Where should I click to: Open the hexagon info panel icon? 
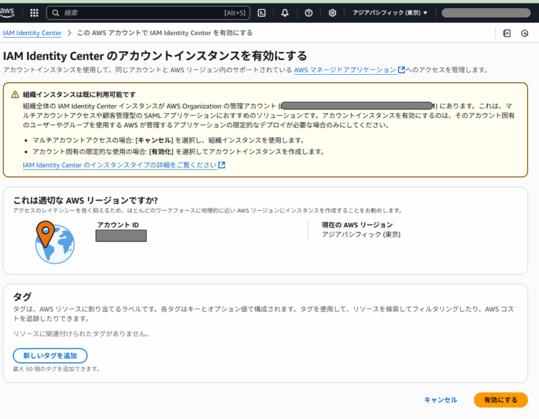pos(525,33)
